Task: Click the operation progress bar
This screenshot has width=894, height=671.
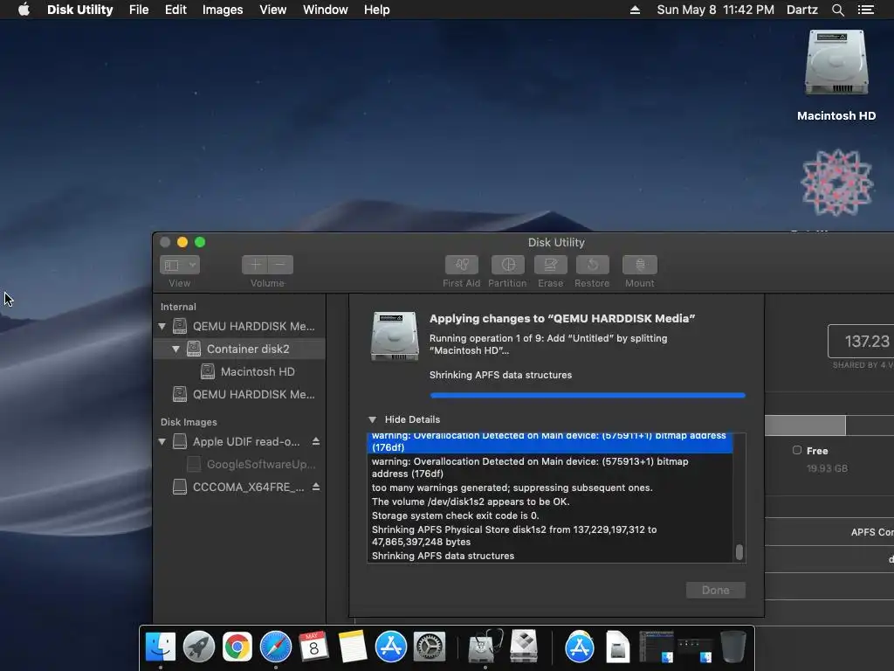Action: (x=588, y=395)
